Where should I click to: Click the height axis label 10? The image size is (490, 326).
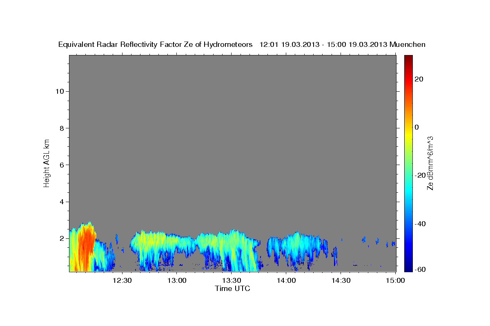pos(60,91)
